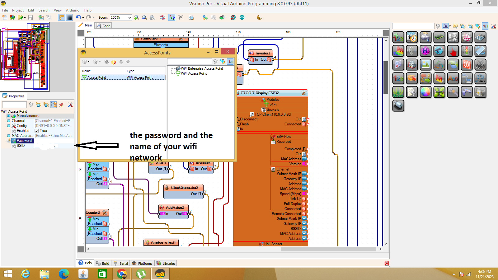Uncheck the Enabled checkbox for WiFi Access Point
498x280 pixels.
click(37, 131)
